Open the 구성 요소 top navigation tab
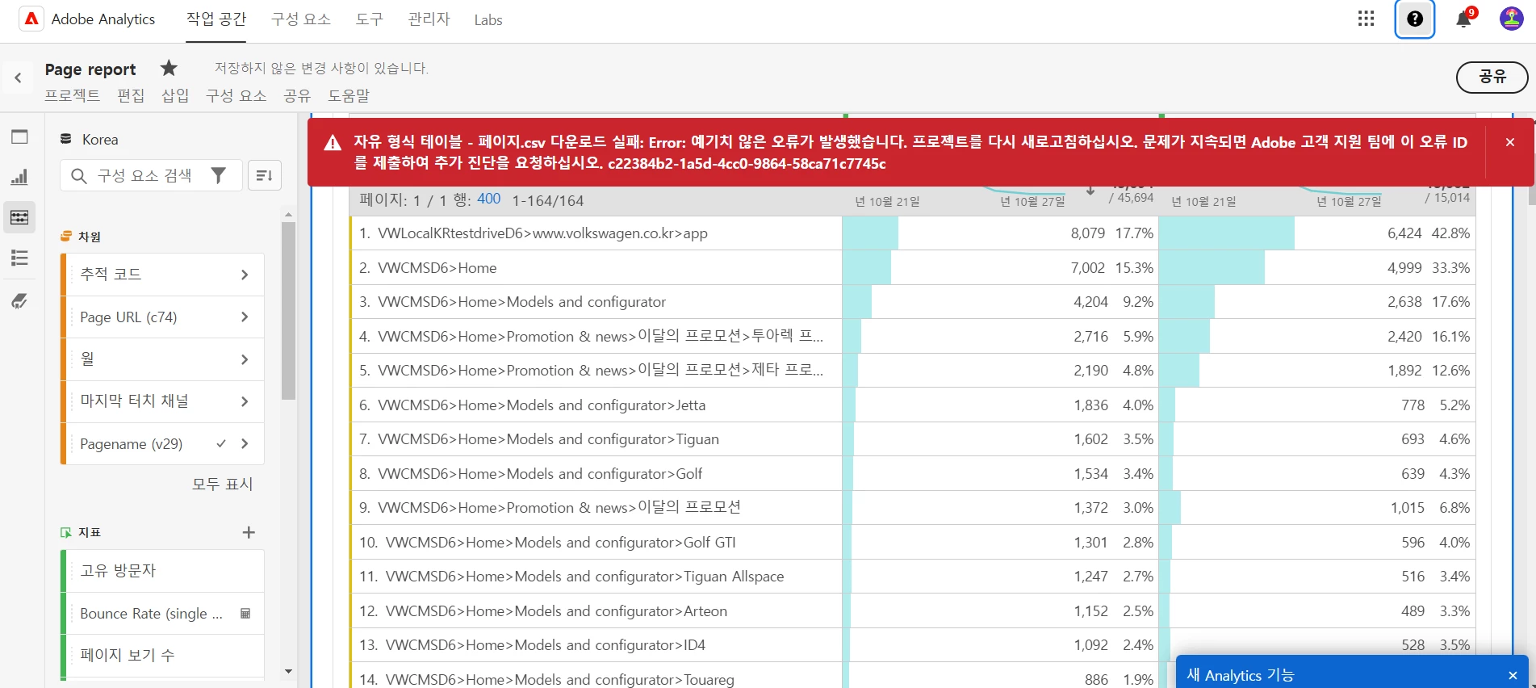Viewport: 1536px width, 688px height. [x=301, y=19]
